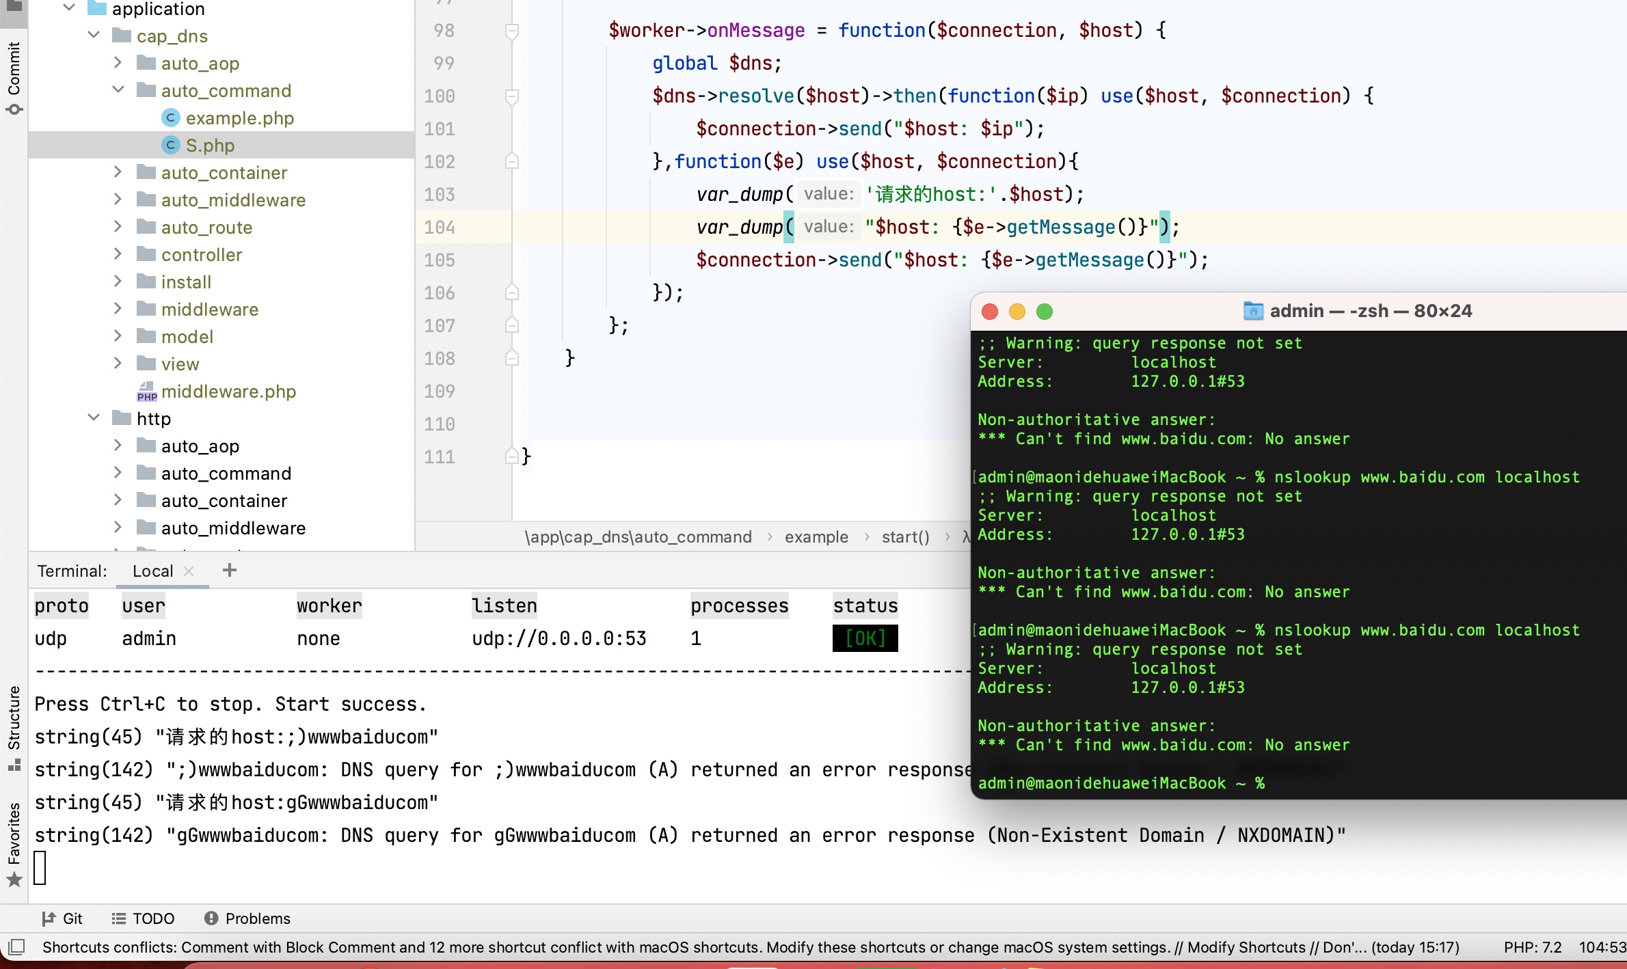The width and height of the screenshot is (1627, 969).
Task: Select S.php file in project tree
Action: (210, 146)
